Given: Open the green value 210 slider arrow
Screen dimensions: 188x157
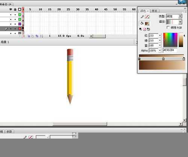Looking at the screenshot, I should click(160, 40).
